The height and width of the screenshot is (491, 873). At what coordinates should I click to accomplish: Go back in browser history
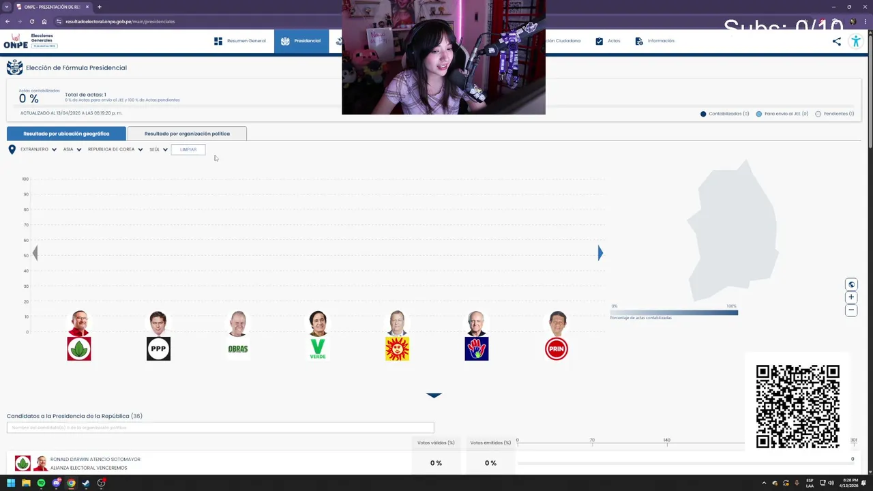[x=8, y=21]
